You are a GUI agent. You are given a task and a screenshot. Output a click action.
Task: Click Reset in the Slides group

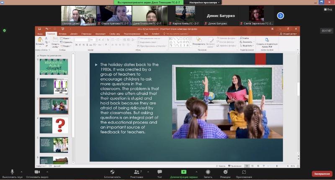click(66, 42)
